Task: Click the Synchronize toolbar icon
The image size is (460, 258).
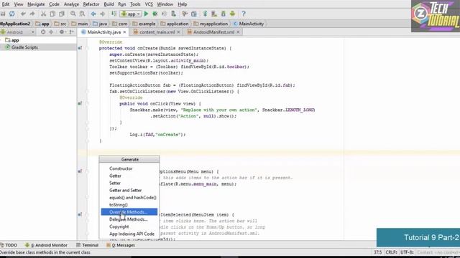Action: click(x=12, y=14)
